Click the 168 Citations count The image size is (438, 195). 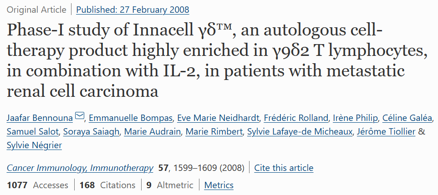[x=107, y=185]
